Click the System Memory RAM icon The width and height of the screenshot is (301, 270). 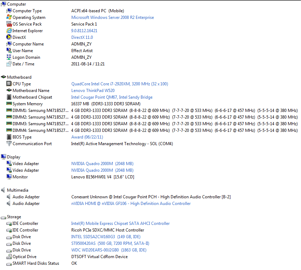9,104
